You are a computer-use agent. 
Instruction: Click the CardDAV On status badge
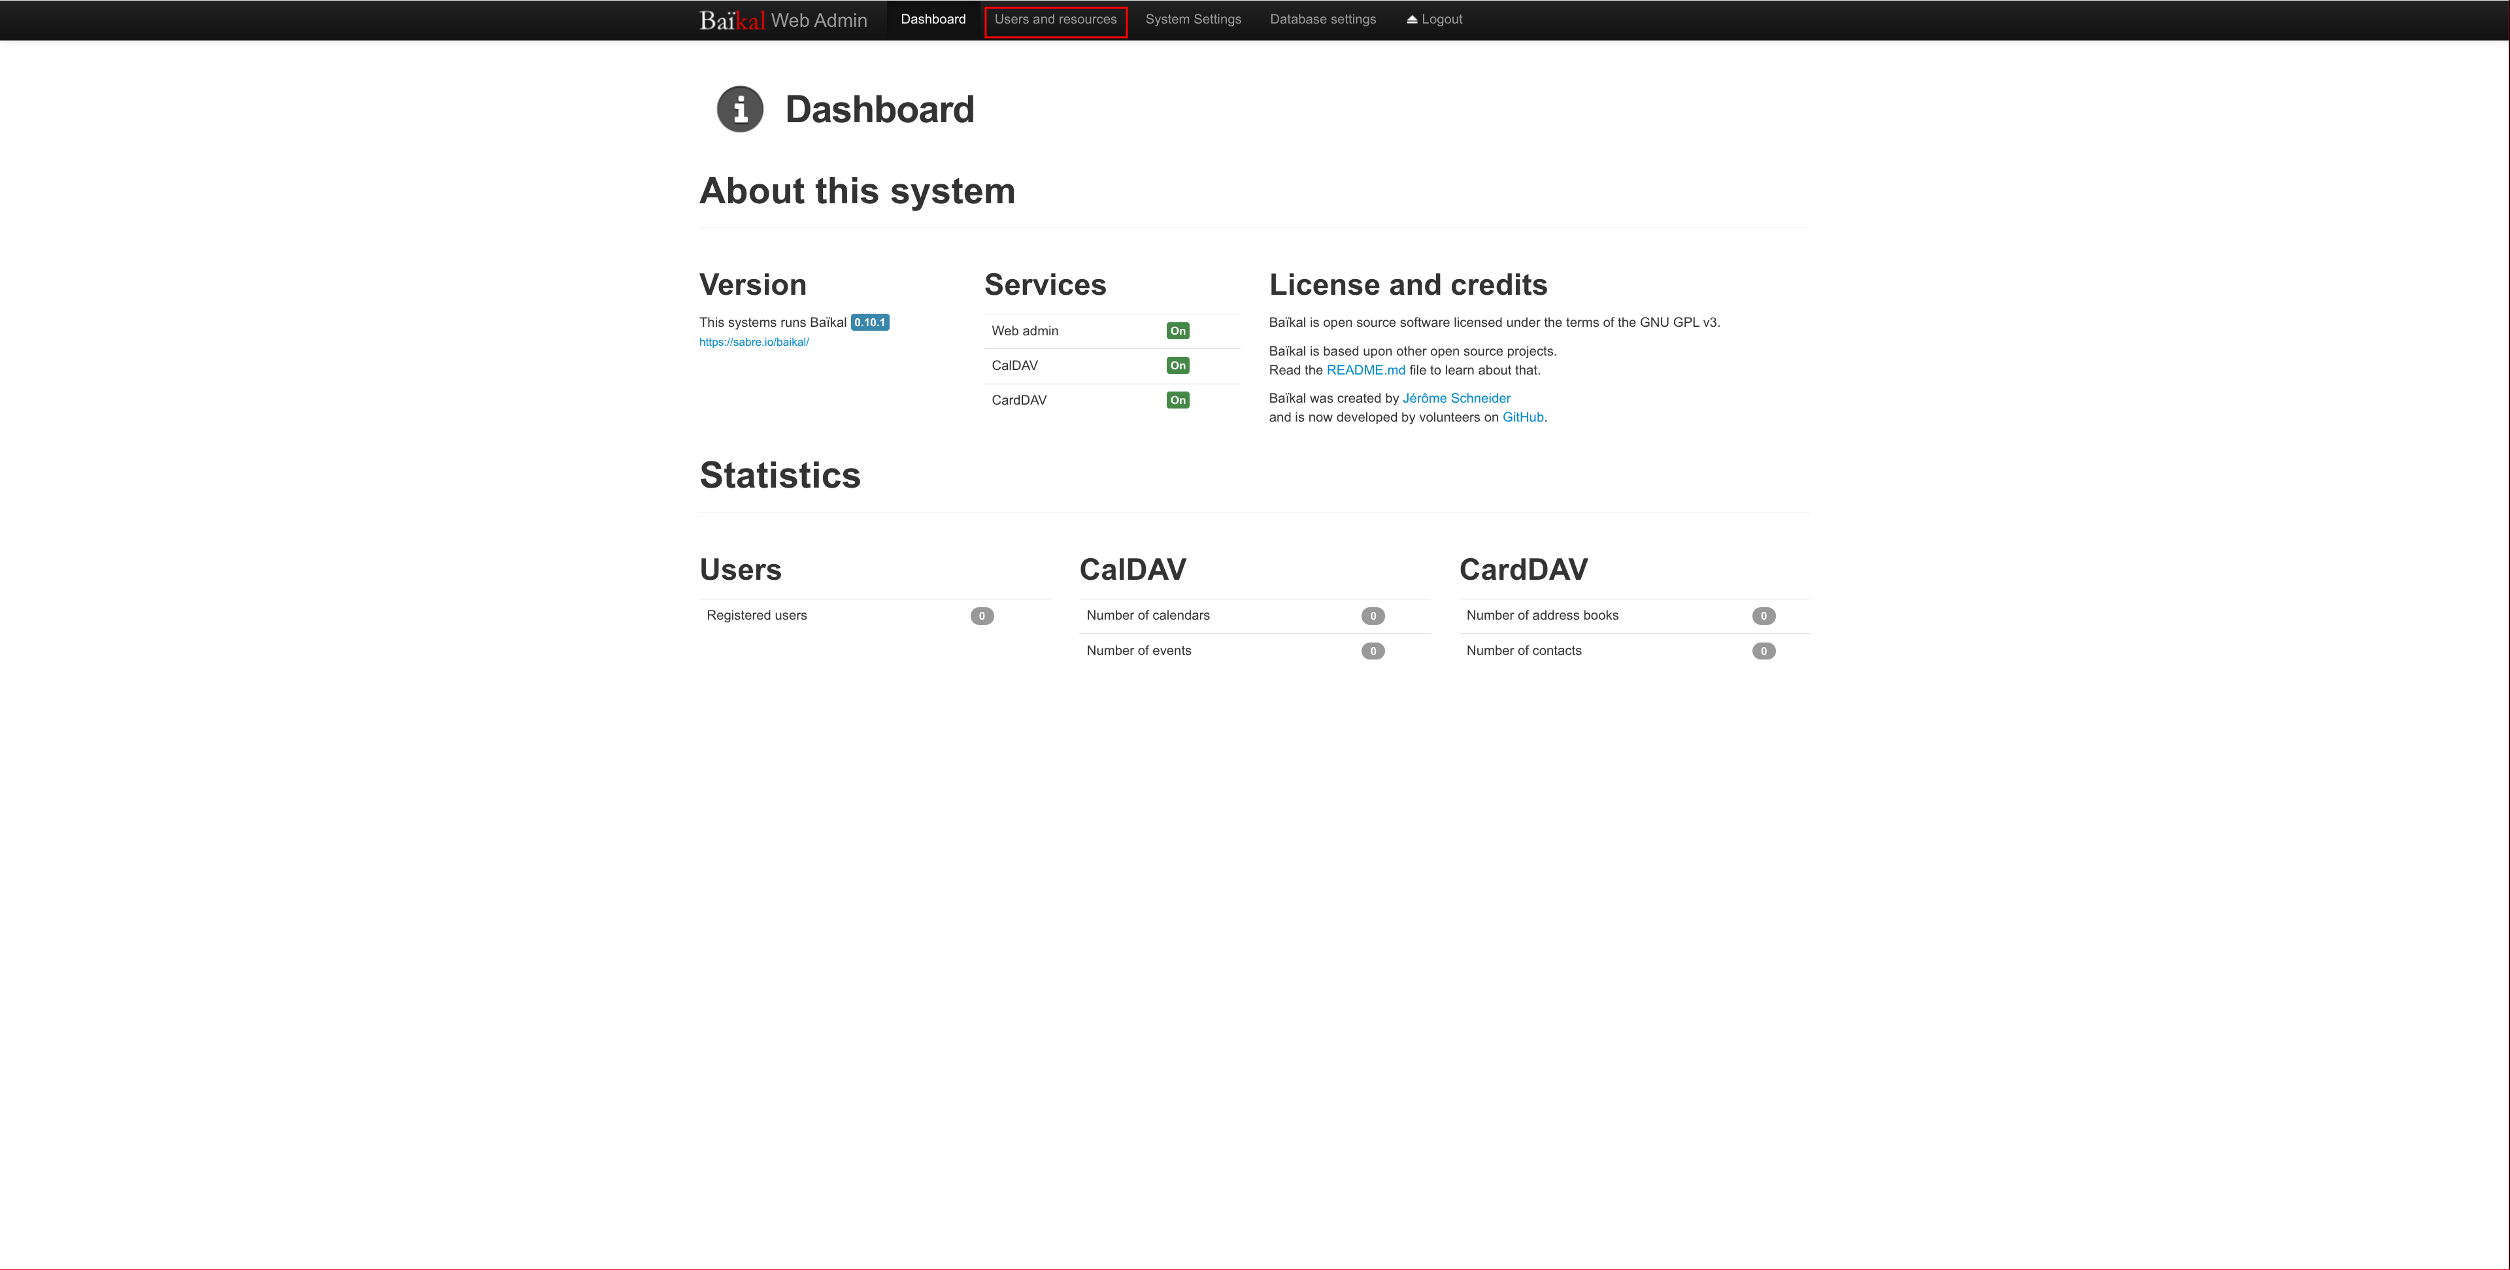[1177, 401]
